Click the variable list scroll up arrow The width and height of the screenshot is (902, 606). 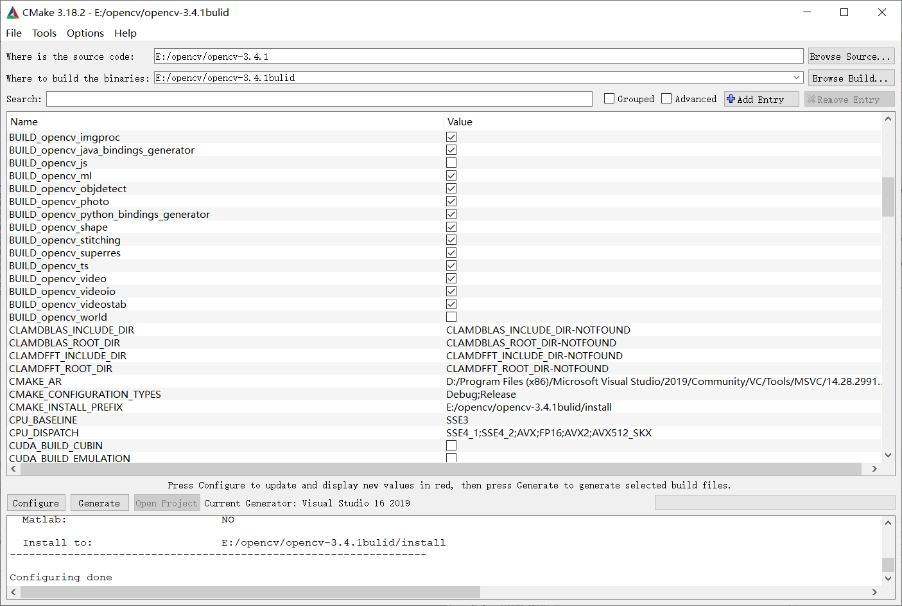(x=888, y=119)
